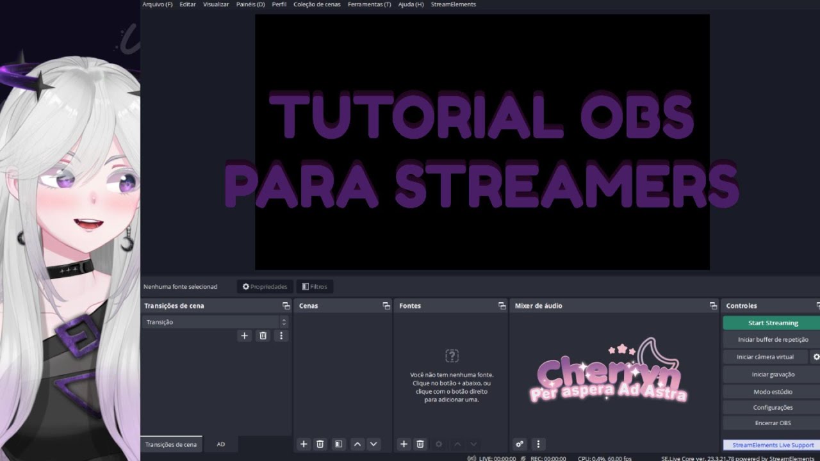The image size is (820, 461).
Task: Expand the transition options three-dot menu
Action: click(281, 336)
